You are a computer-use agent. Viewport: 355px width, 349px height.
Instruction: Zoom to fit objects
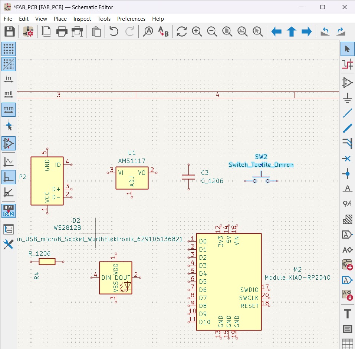pyautogui.click(x=242, y=31)
